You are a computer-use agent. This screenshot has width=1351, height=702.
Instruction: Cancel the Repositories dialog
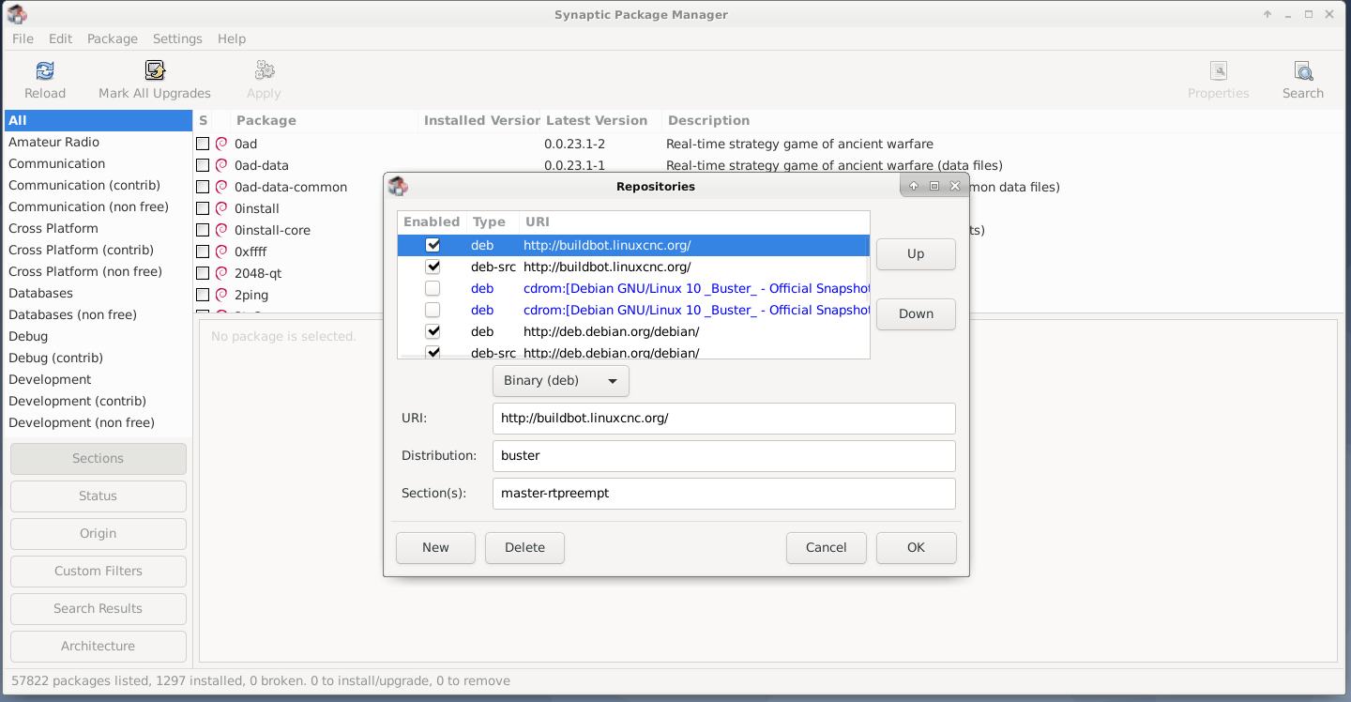click(827, 547)
